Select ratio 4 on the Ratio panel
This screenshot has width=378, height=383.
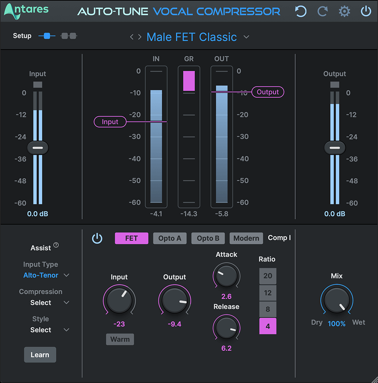pyautogui.click(x=268, y=326)
